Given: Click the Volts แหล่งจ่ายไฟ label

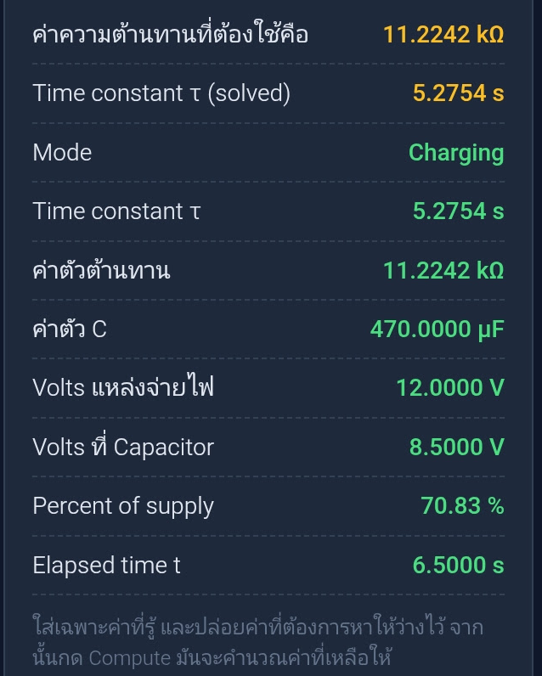Looking at the screenshot, I should 123,386.
